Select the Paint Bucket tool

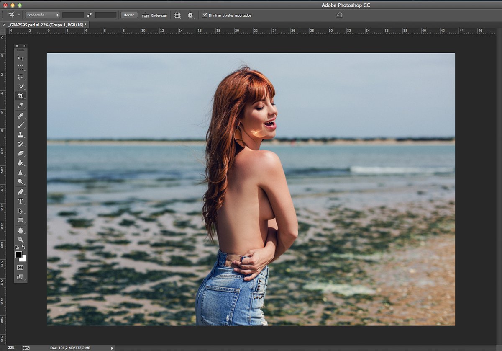pos(20,163)
